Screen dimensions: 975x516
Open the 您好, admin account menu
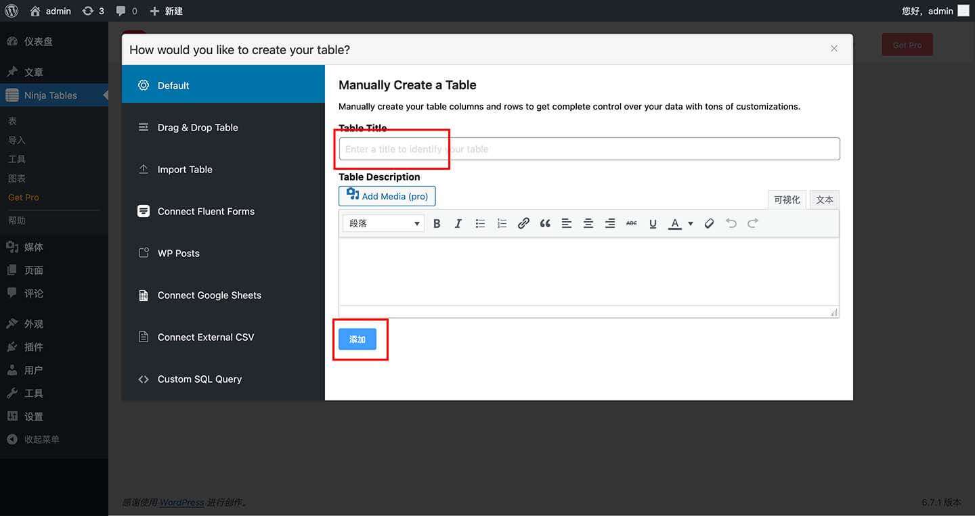point(935,11)
